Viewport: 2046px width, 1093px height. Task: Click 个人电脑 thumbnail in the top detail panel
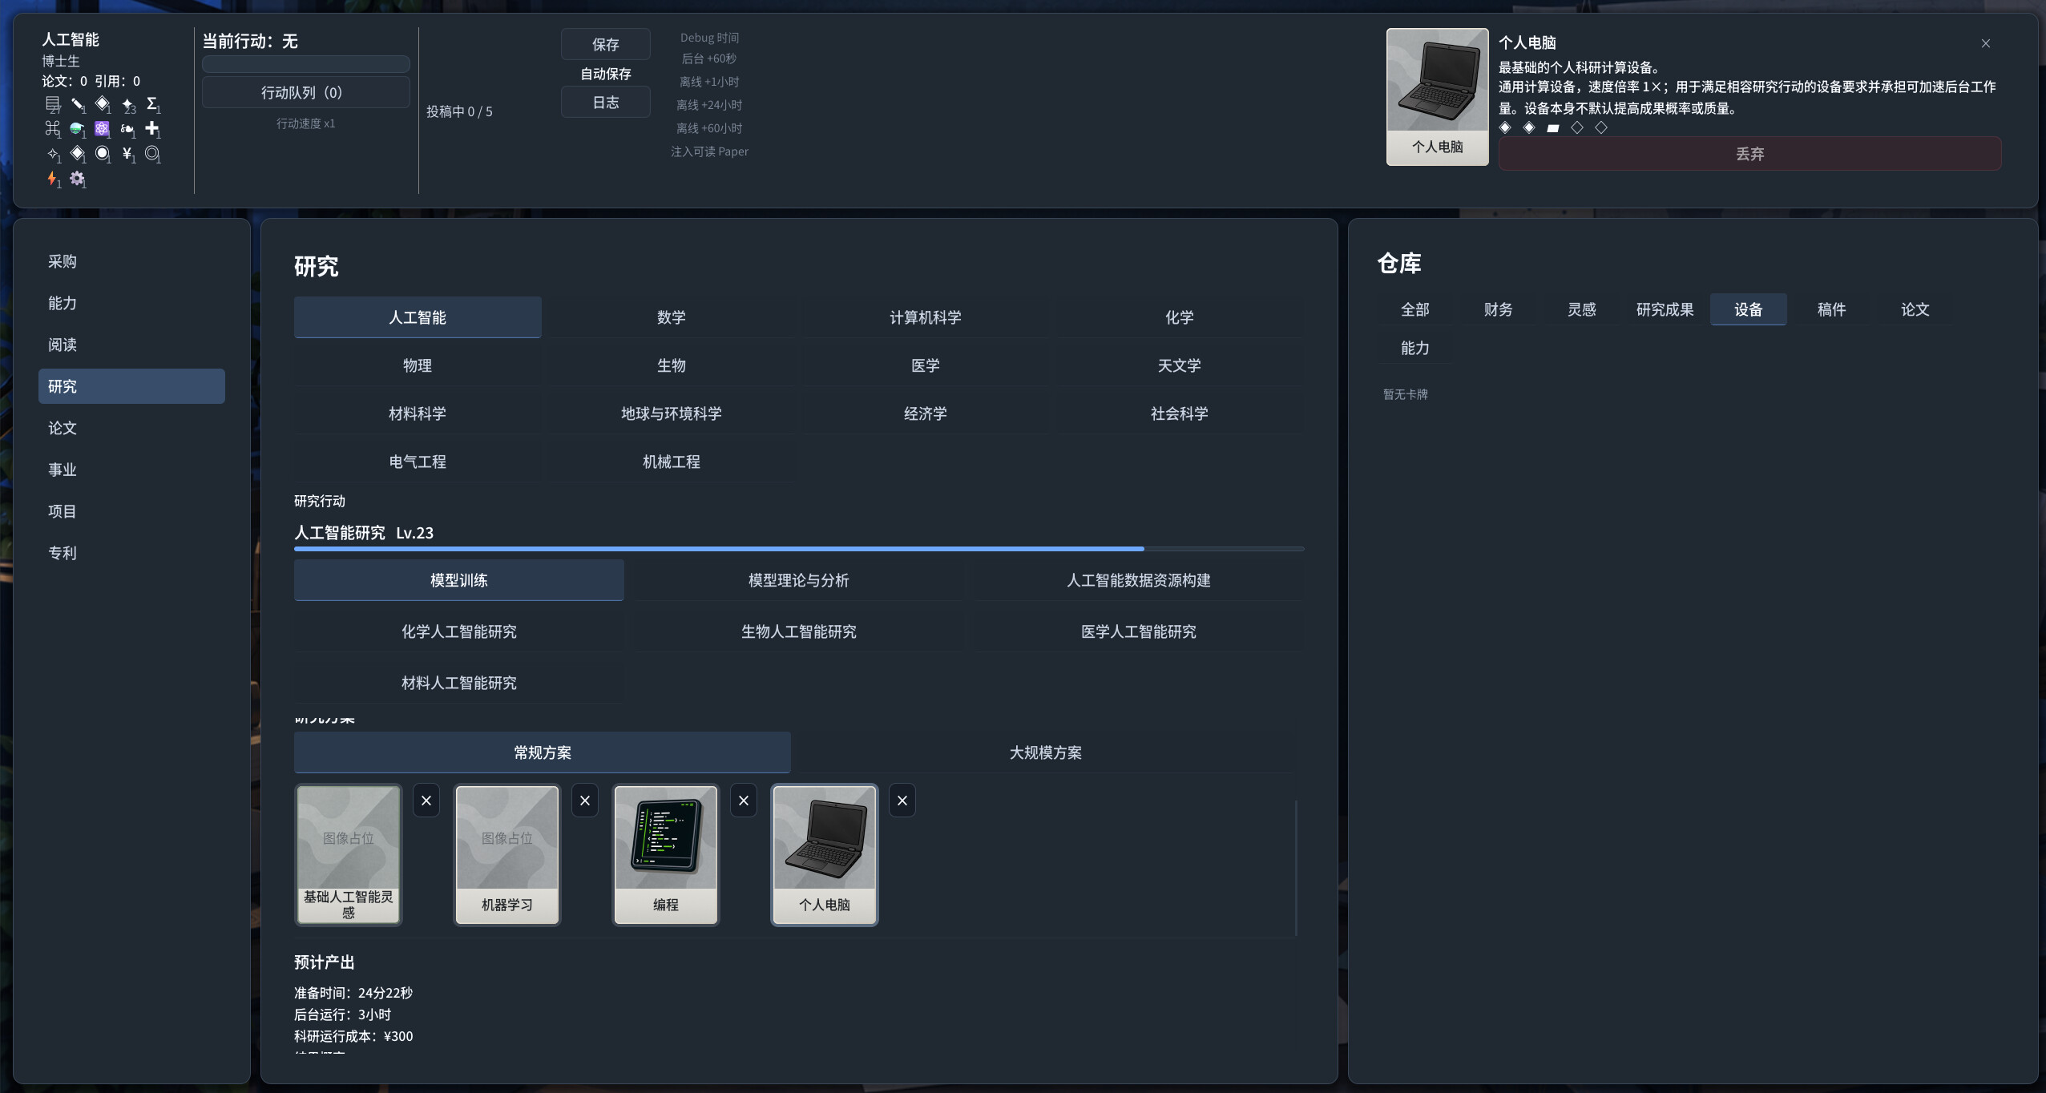[x=1438, y=97]
